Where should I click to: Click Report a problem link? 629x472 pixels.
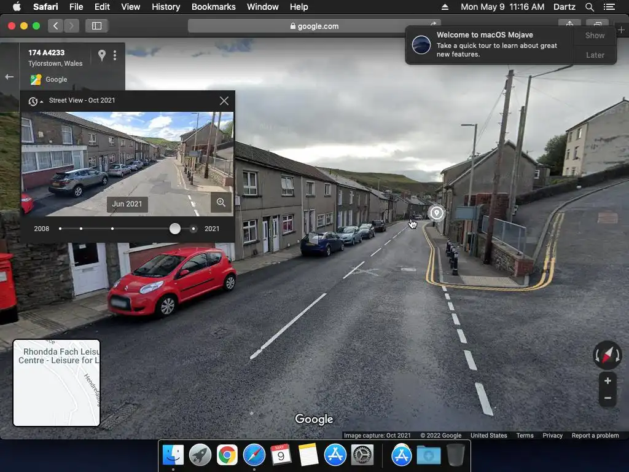click(x=595, y=436)
